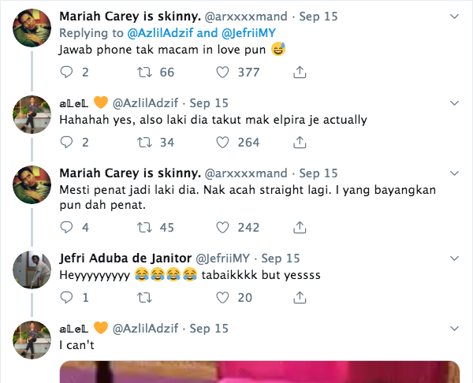Open @JefriiMY mention link
The image size is (473, 383).
tap(248, 33)
